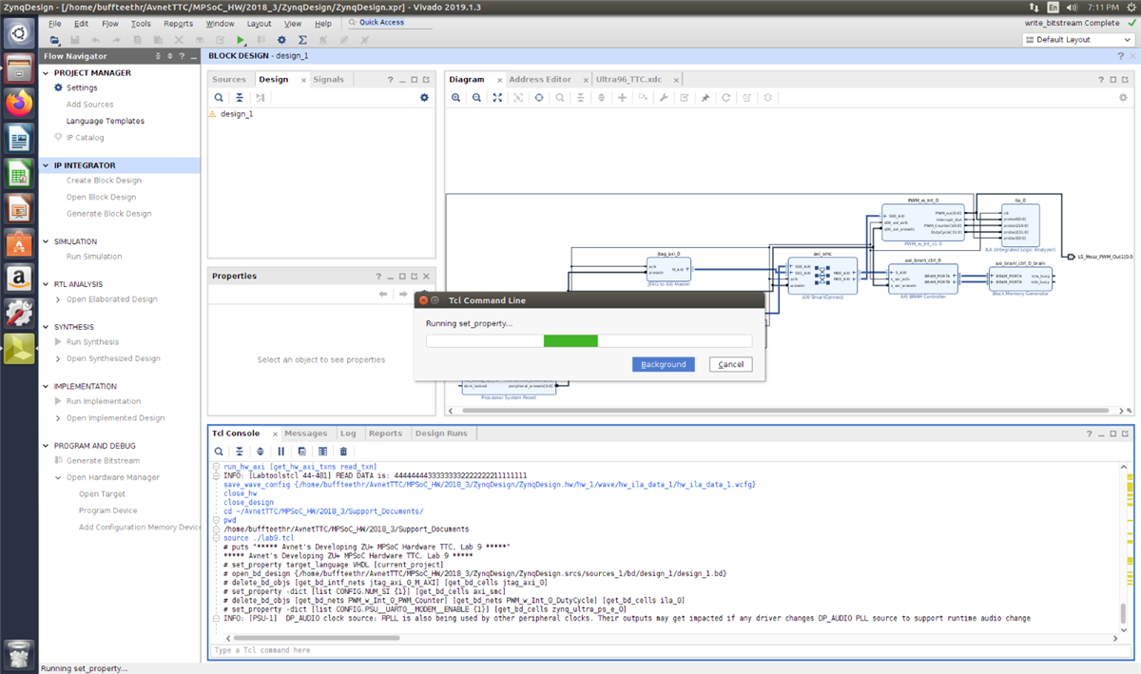The width and height of the screenshot is (1141, 674).
Task: Click Zoom Fit icon in Diagram toolbar
Action: [497, 98]
